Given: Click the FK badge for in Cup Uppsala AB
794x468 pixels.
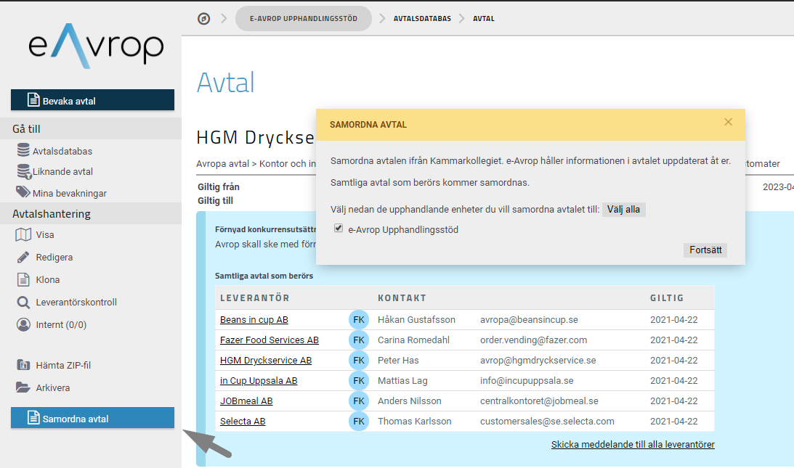Looking at the screenshot, I should [x=359, y=380].
